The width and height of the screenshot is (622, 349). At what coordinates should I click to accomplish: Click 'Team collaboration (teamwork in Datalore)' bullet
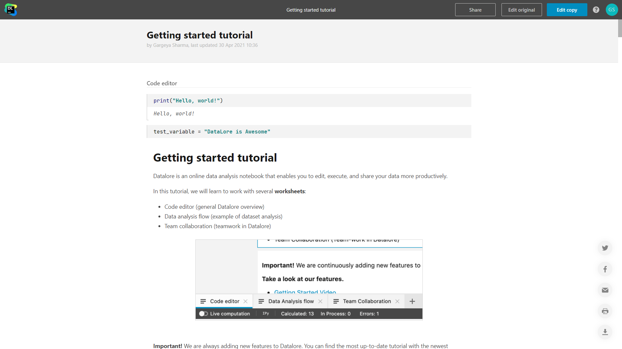tap(218, 226)
